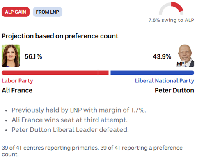Click the LNP margin of 1.7% bullet

coord(79,110)
